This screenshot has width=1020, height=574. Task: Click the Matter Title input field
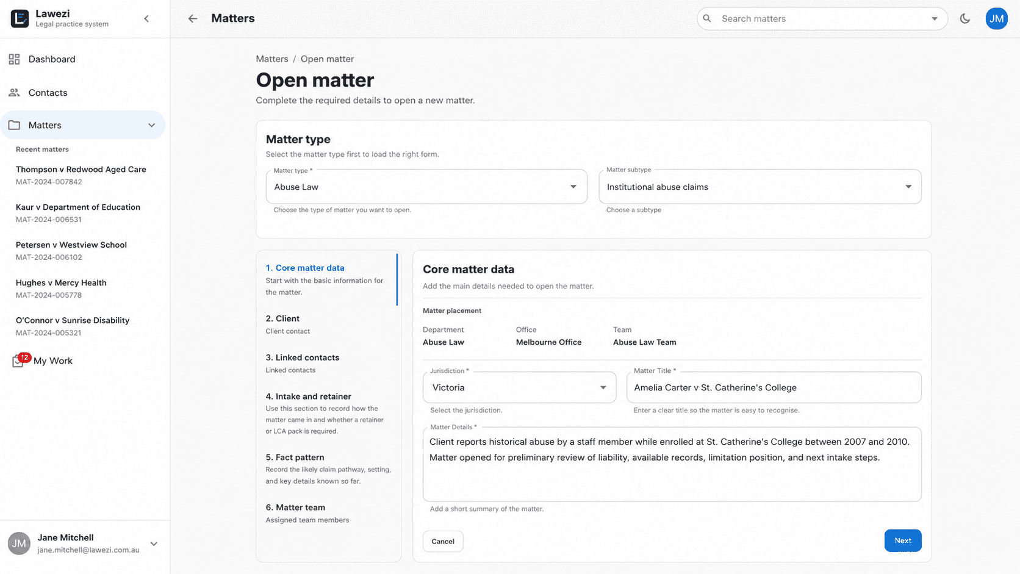774,387
